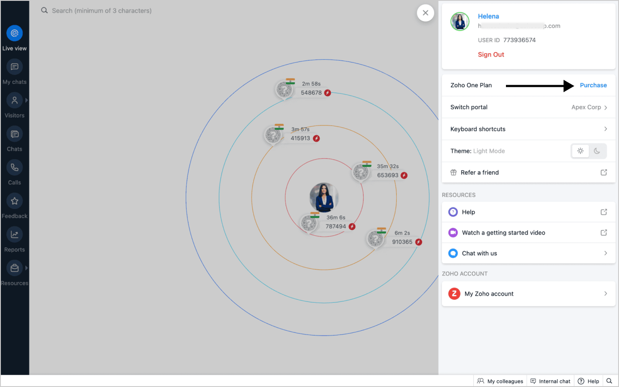Click the Switch portal label
The image size is (619, 387).
469,107
